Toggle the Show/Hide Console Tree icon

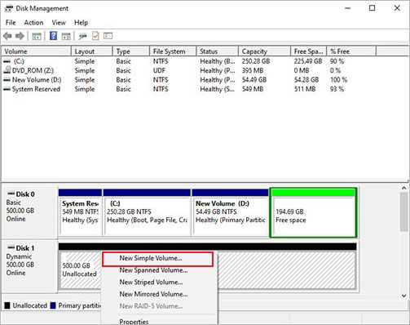[x=37, y=36]
